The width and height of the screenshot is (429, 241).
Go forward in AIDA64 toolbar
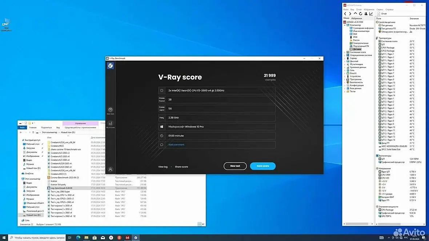350,14
